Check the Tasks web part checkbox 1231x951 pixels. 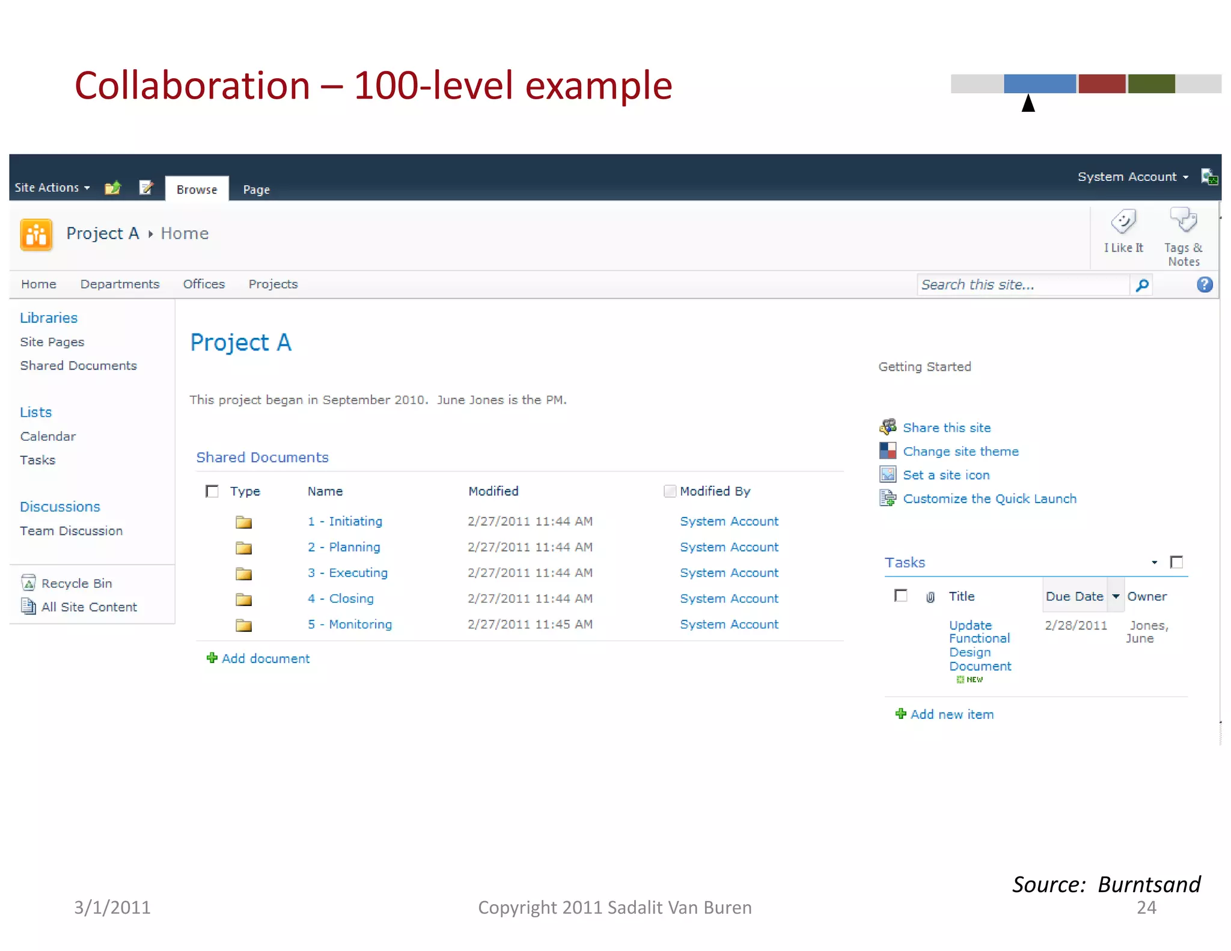pyautogui.click(x=1176, y=562)
